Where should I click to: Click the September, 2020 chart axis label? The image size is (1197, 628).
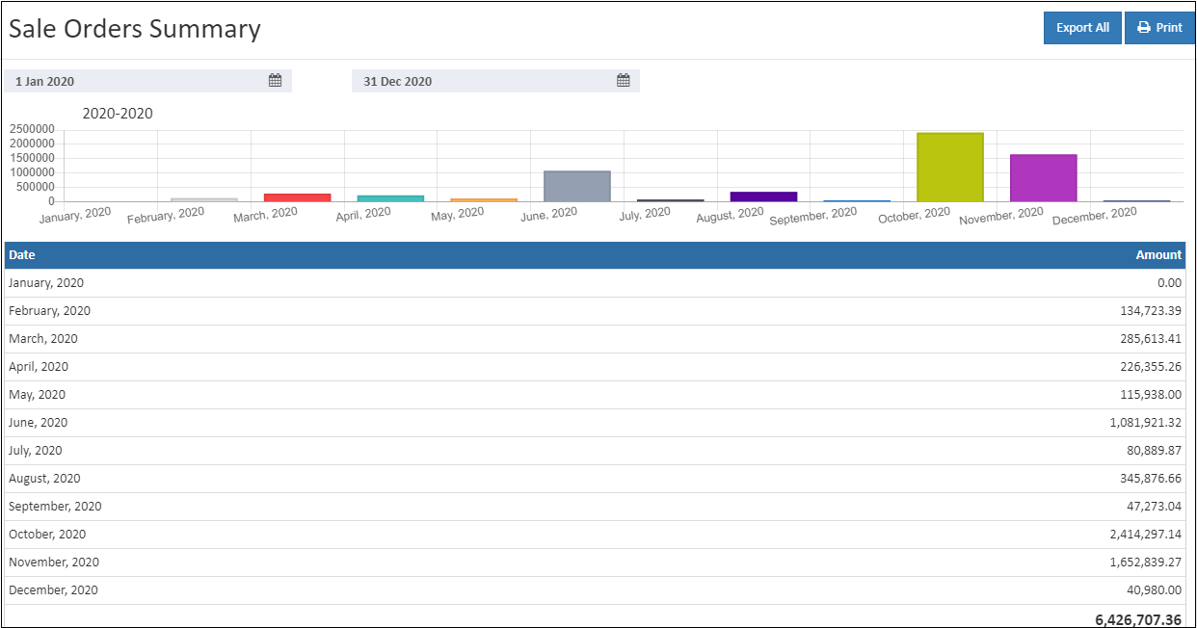click(x=813, y=217)
